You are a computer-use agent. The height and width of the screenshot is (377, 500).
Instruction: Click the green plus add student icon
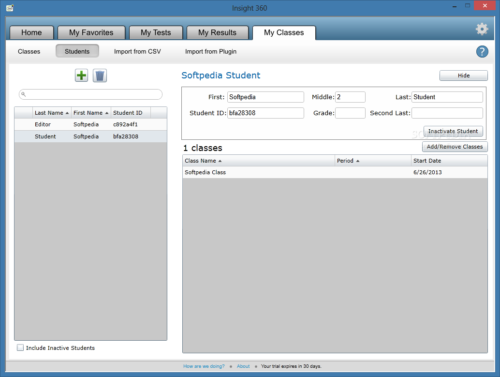pyautogui.click(x=81, y=75)
